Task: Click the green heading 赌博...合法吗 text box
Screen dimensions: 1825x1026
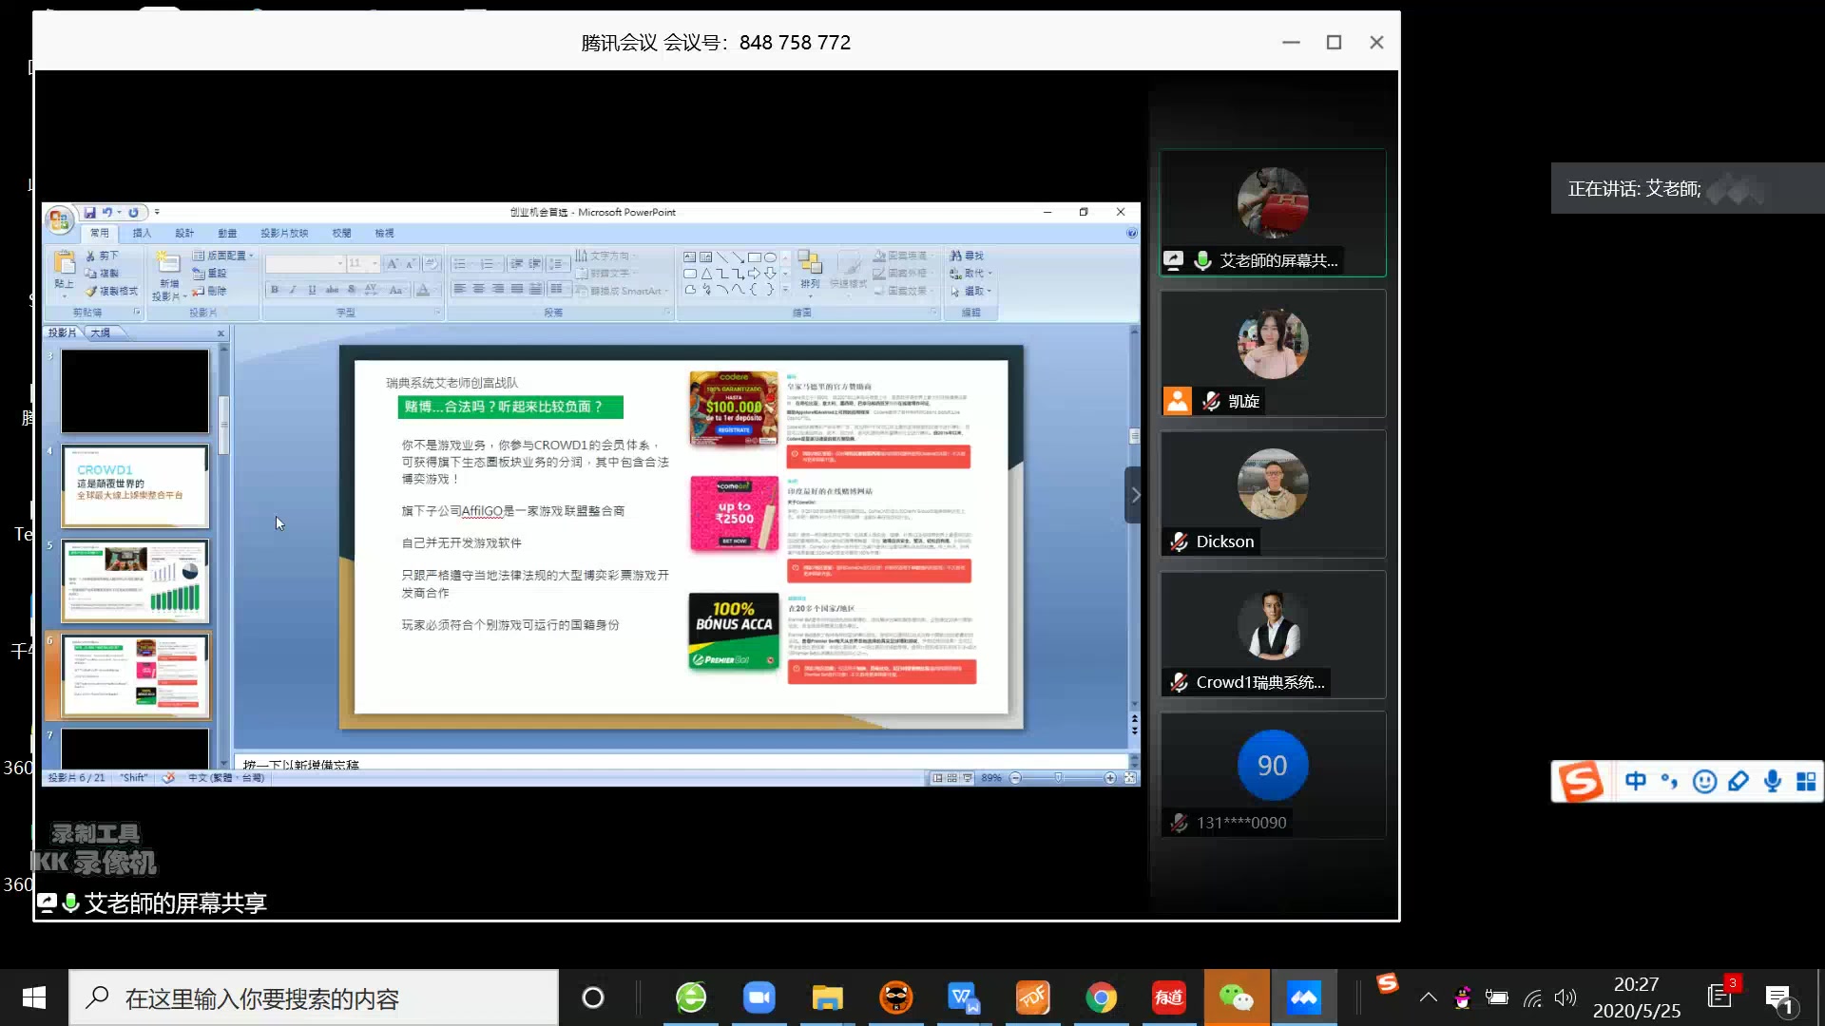Action: (510, 407)
